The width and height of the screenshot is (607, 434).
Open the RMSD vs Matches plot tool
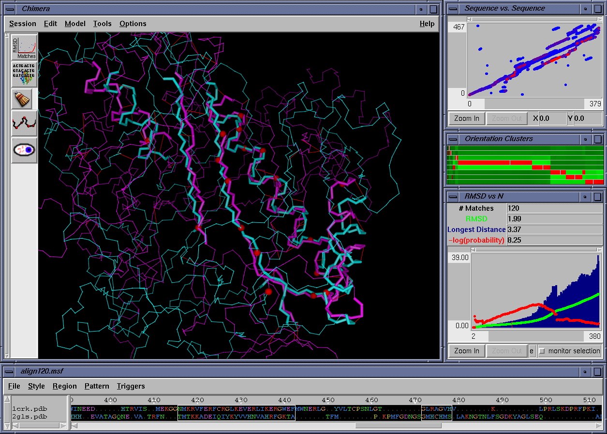pyautogui.click(x=24, y=47)
